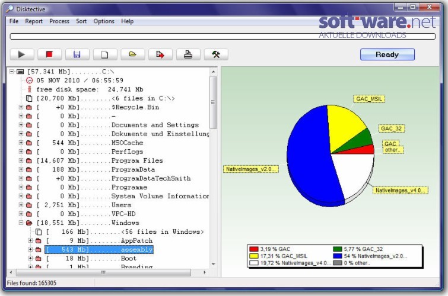Open the Process menu

59,21
